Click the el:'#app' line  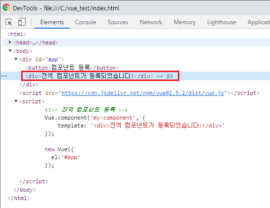[x=66, y=157]
